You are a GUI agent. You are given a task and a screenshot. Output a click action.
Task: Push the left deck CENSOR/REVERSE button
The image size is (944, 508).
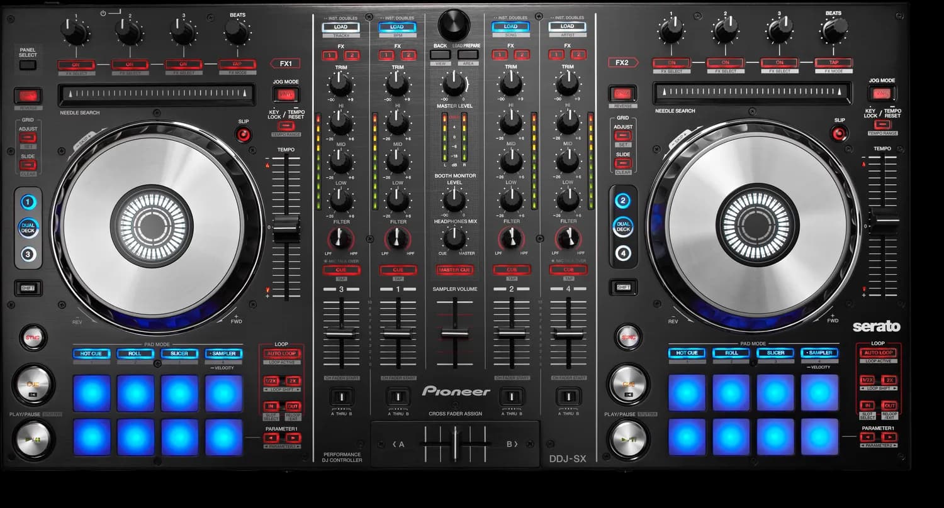28,96
